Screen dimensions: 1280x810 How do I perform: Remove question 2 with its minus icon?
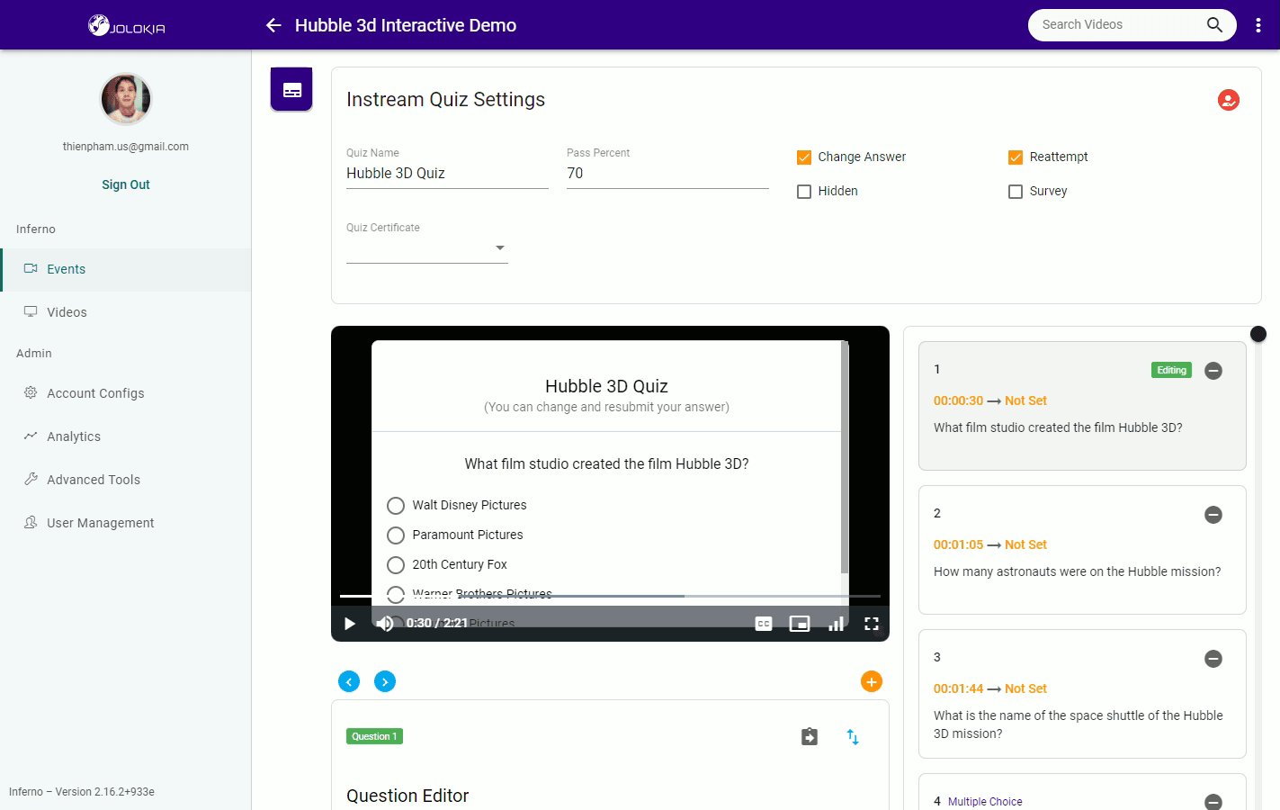coord(1213,515)
